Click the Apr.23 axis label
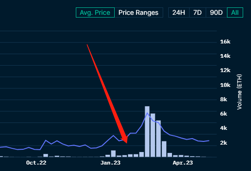The height and width of the screenshot is (171, 251). coord(183,163)
